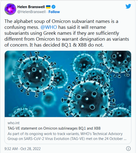Screen dimensions: 138x153
Task: Click the date Oct 28, 2022
Action: [31, 149]
